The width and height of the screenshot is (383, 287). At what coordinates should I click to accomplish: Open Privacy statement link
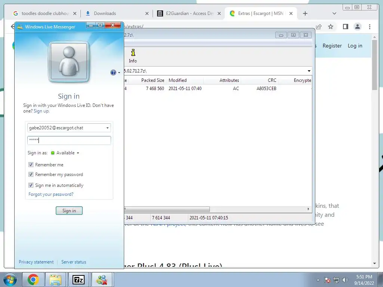point(36,262)
